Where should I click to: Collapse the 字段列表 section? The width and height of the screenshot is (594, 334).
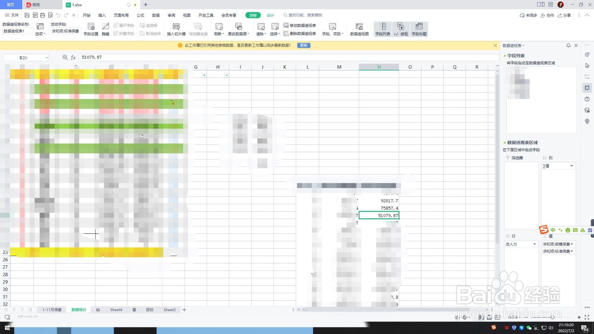(x=505, y=56)
